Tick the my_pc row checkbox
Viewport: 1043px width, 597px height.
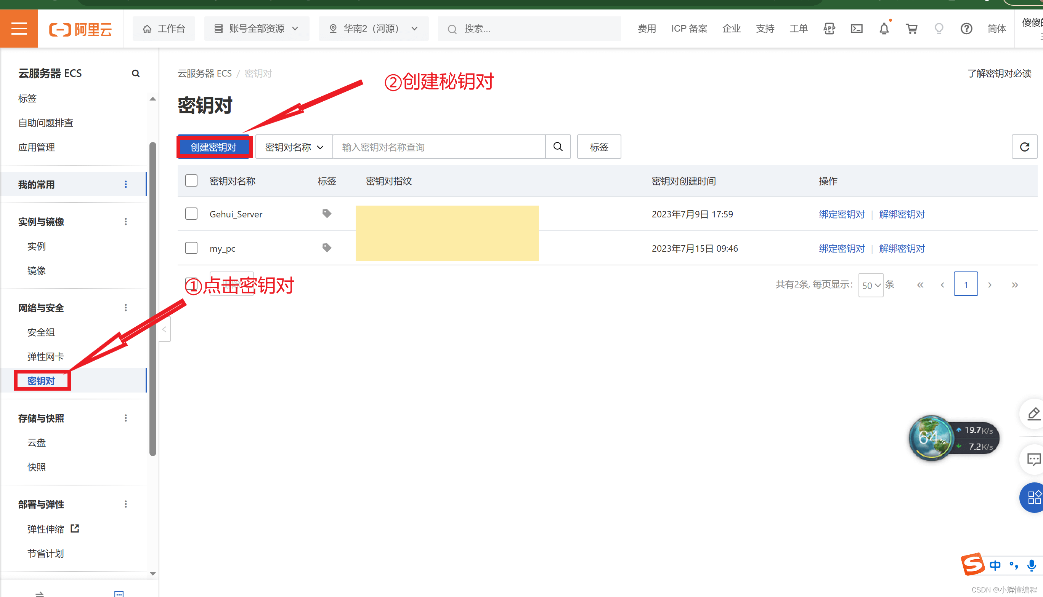191,248
